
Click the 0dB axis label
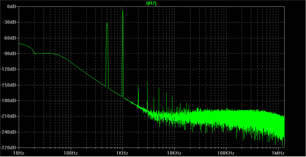11,6
